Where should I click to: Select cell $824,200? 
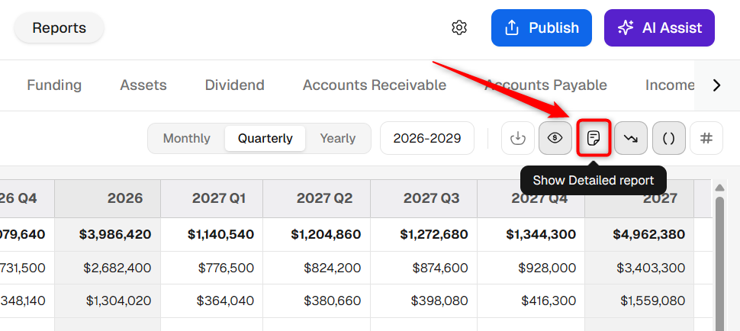317,268
